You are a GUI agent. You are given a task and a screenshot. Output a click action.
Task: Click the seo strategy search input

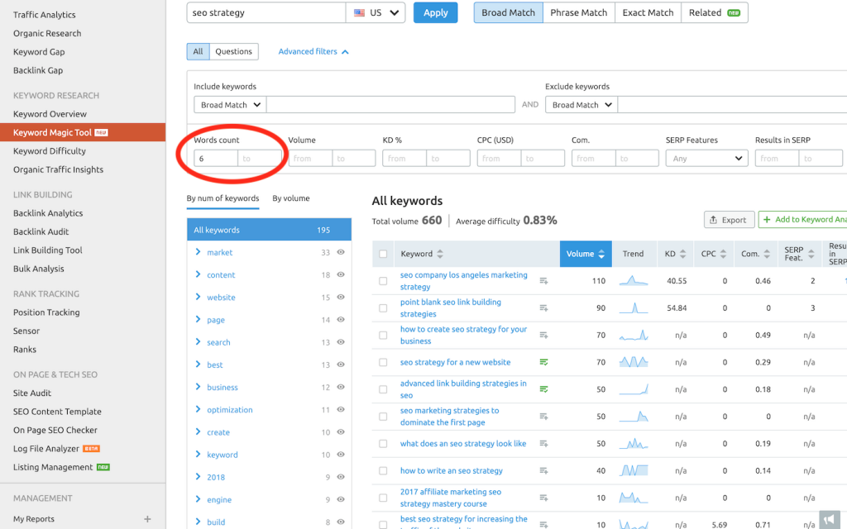coord(266,12)
